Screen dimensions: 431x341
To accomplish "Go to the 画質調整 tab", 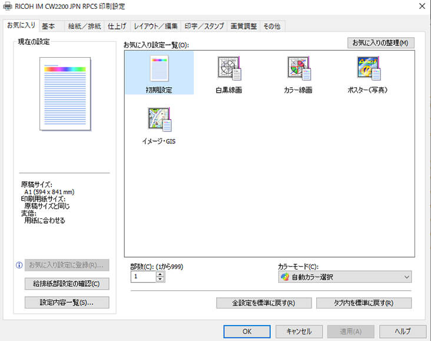I will 243,26.
